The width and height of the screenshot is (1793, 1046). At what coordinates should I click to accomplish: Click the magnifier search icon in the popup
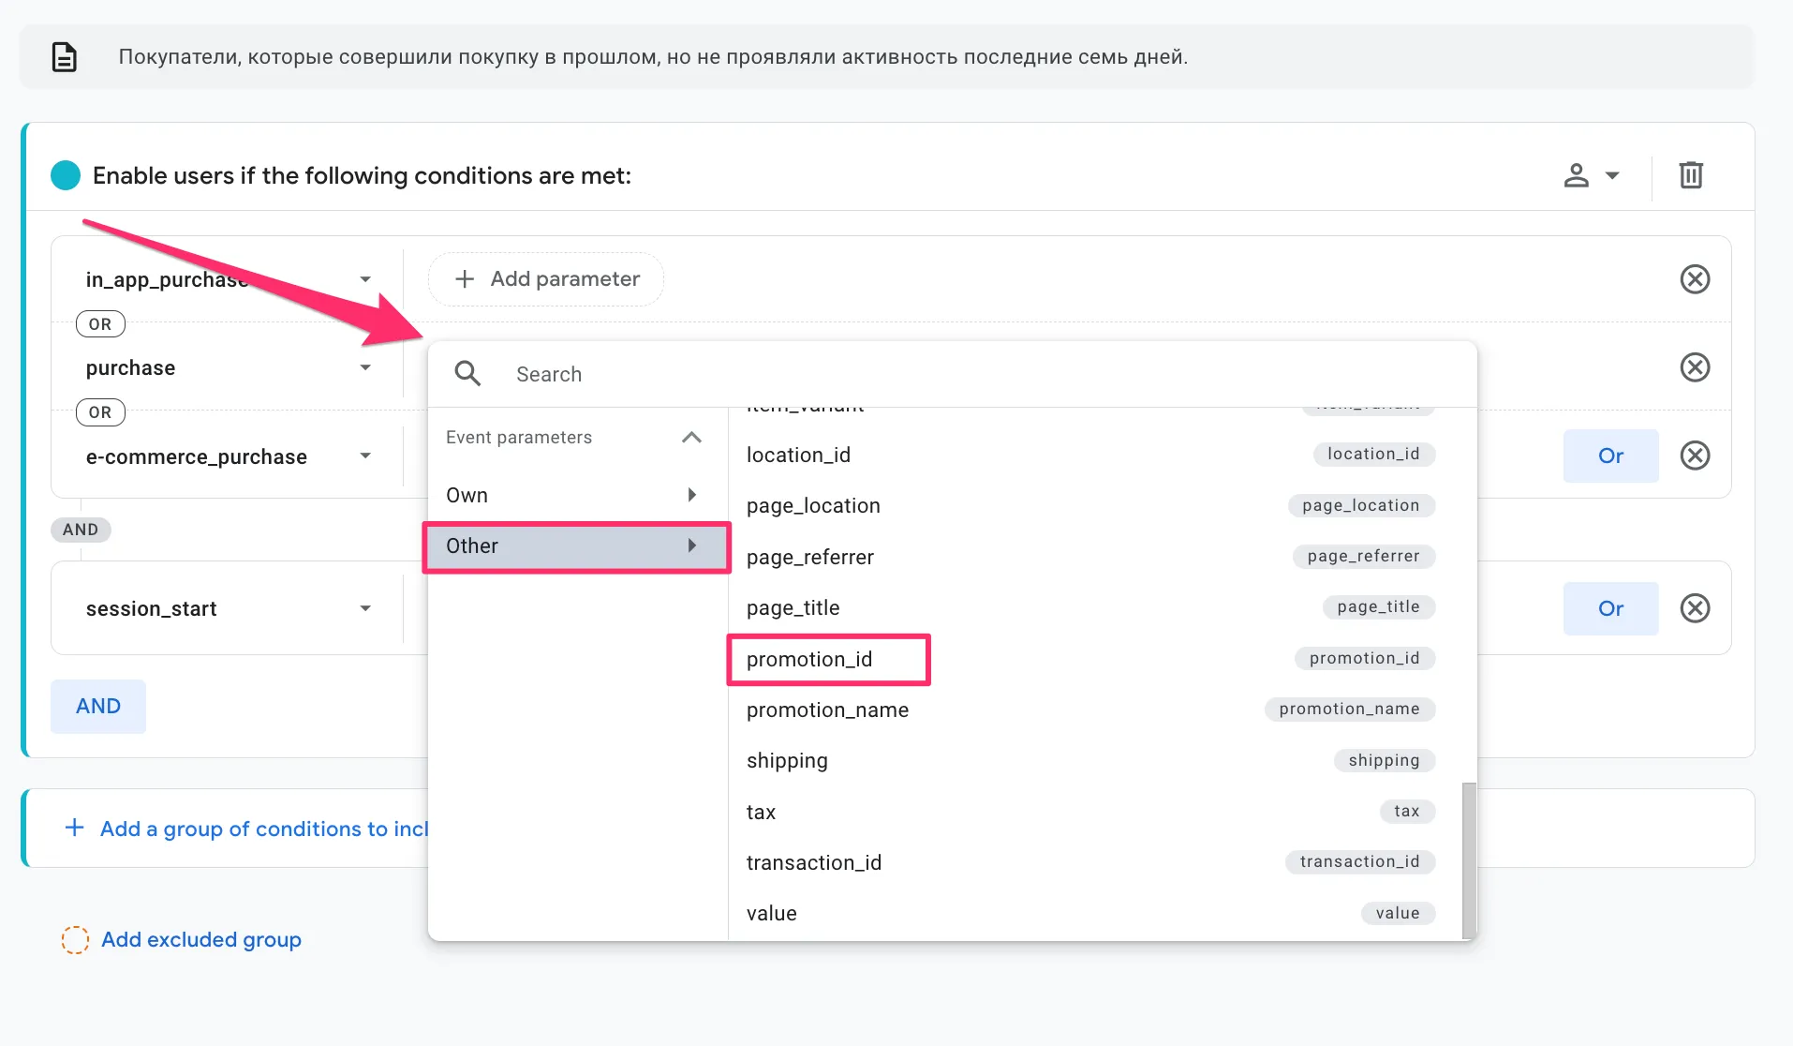click(x=467, y=374)
